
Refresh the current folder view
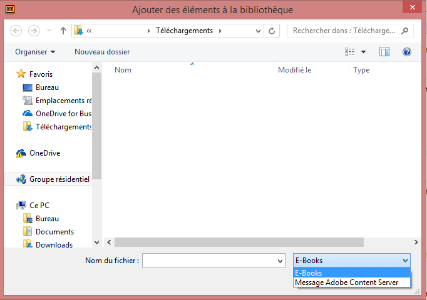click(272, 31)
